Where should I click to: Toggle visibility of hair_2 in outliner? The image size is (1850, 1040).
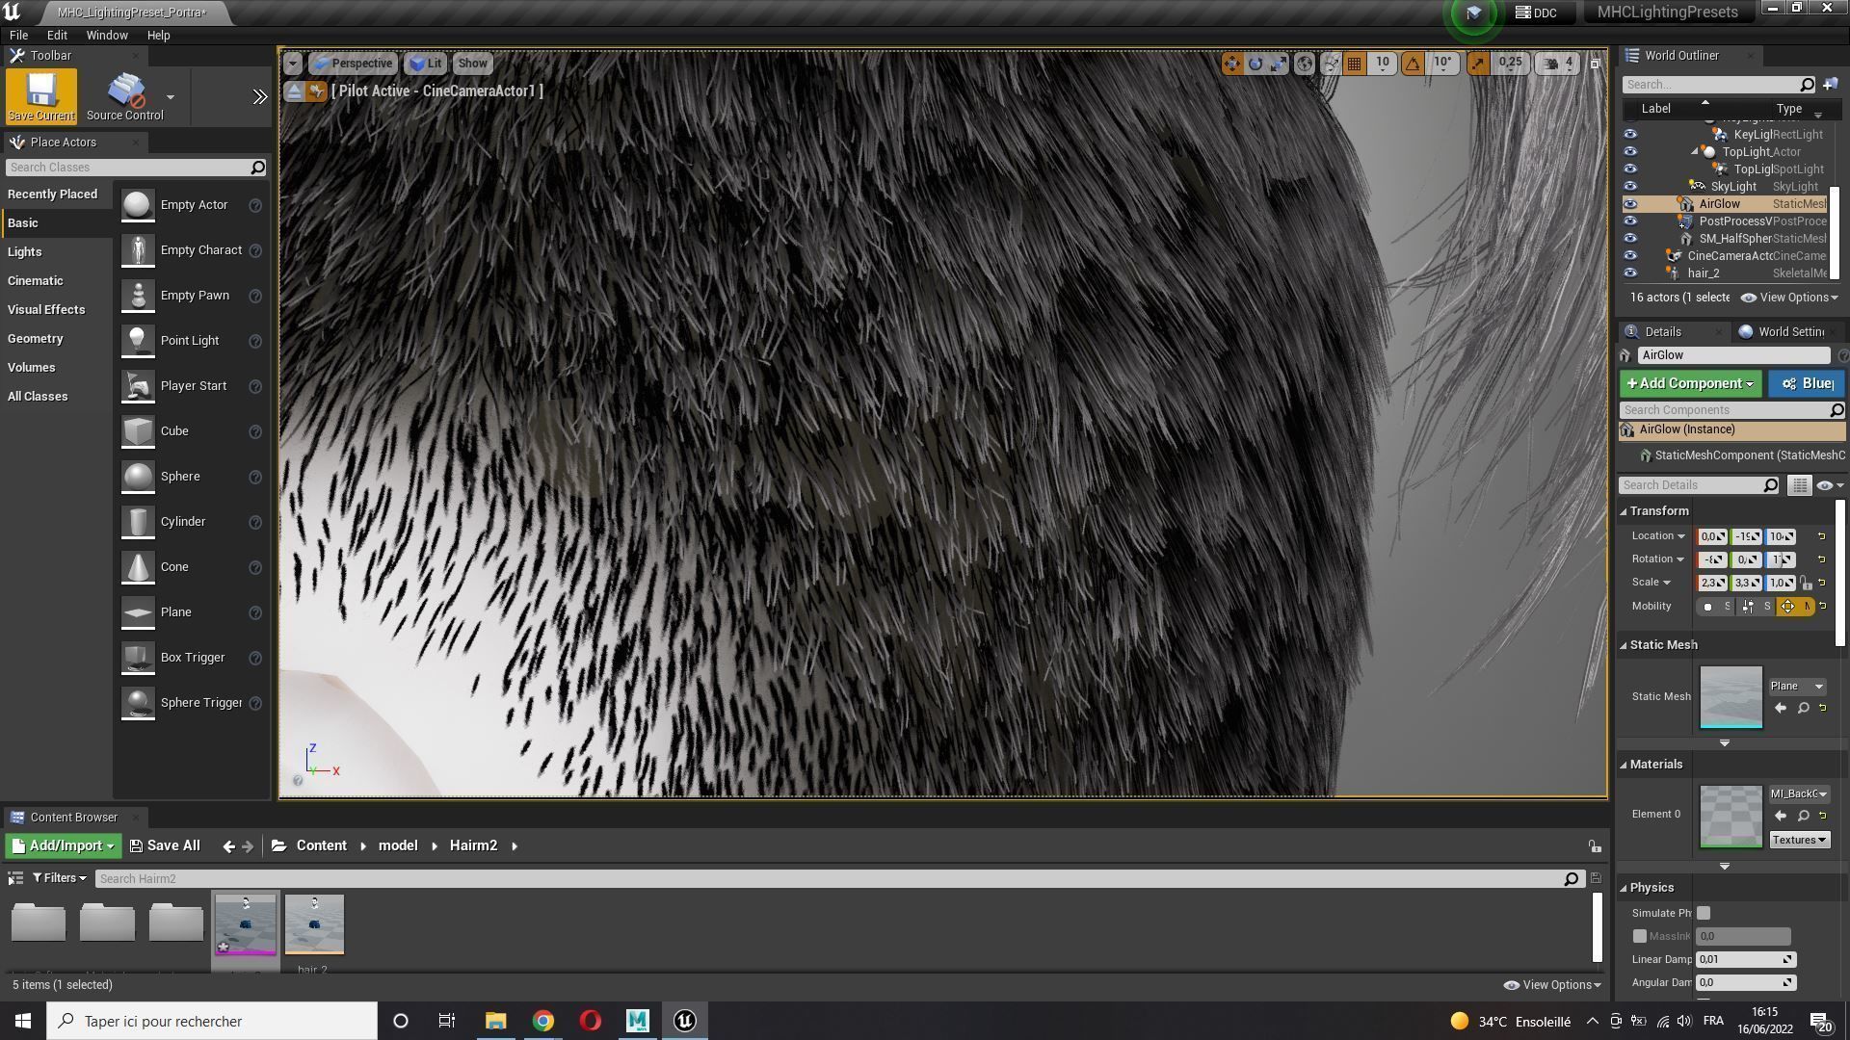point(1630,273)
